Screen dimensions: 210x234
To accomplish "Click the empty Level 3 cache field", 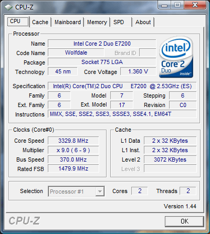I will 170,169.
